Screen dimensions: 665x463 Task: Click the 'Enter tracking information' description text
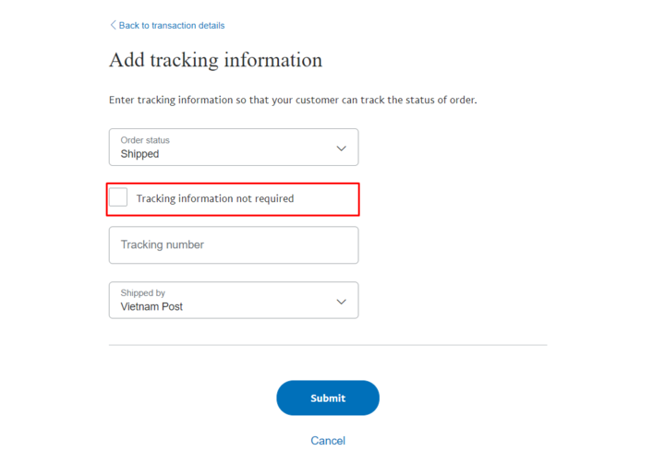pos(293,100)
